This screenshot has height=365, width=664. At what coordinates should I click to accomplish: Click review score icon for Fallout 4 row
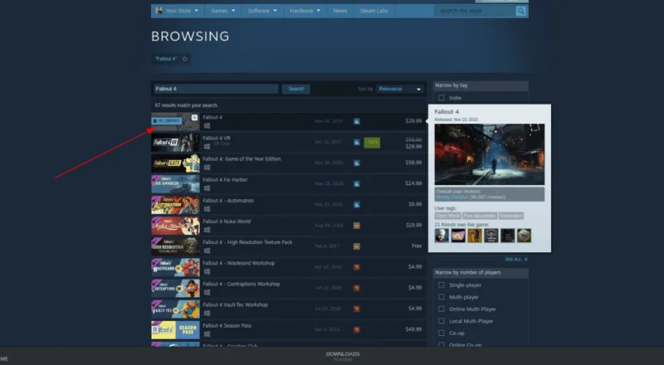pyautogui.click(x=357, y=121)
